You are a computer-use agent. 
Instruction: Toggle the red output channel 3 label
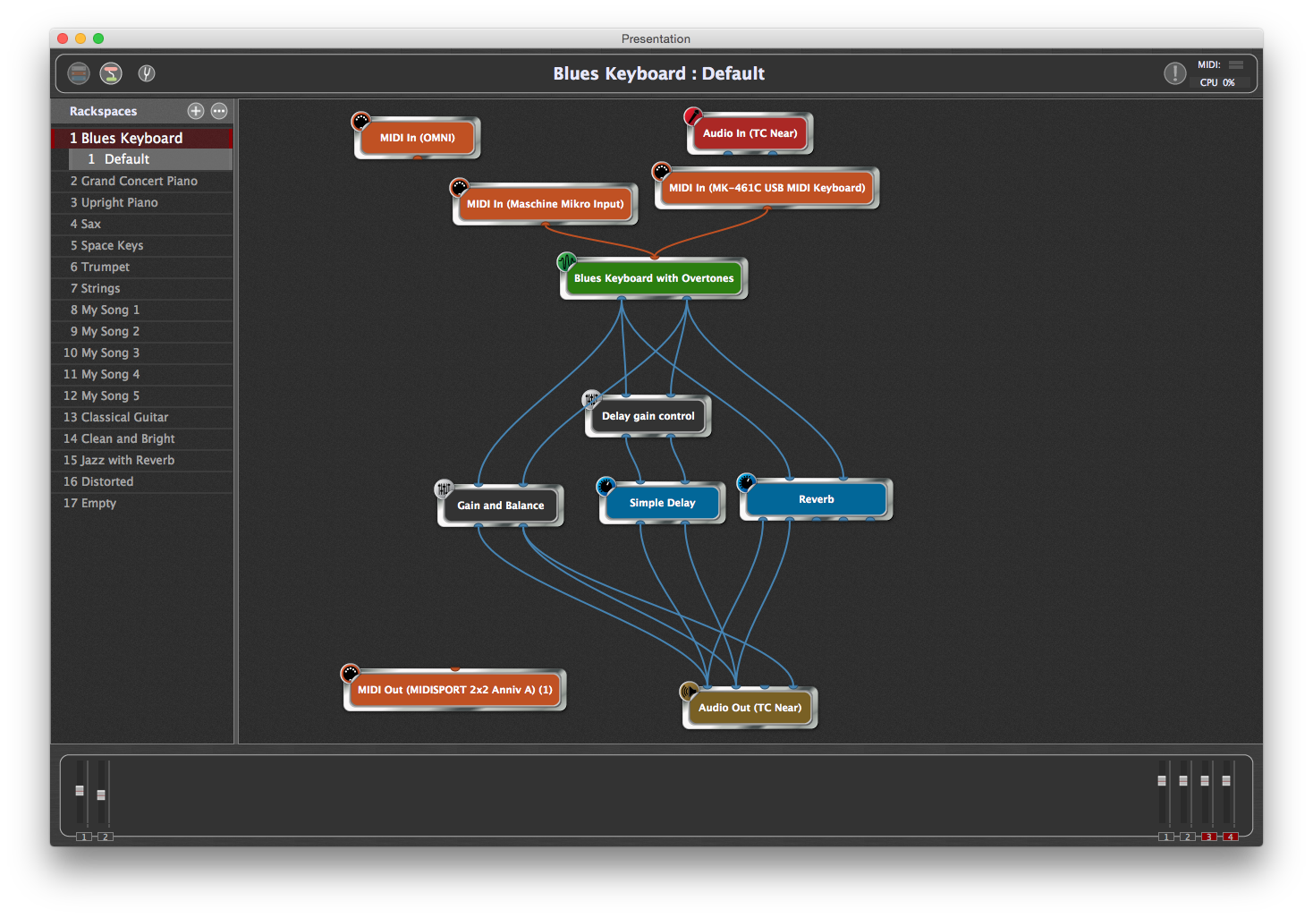click(x=1209, y=837)
